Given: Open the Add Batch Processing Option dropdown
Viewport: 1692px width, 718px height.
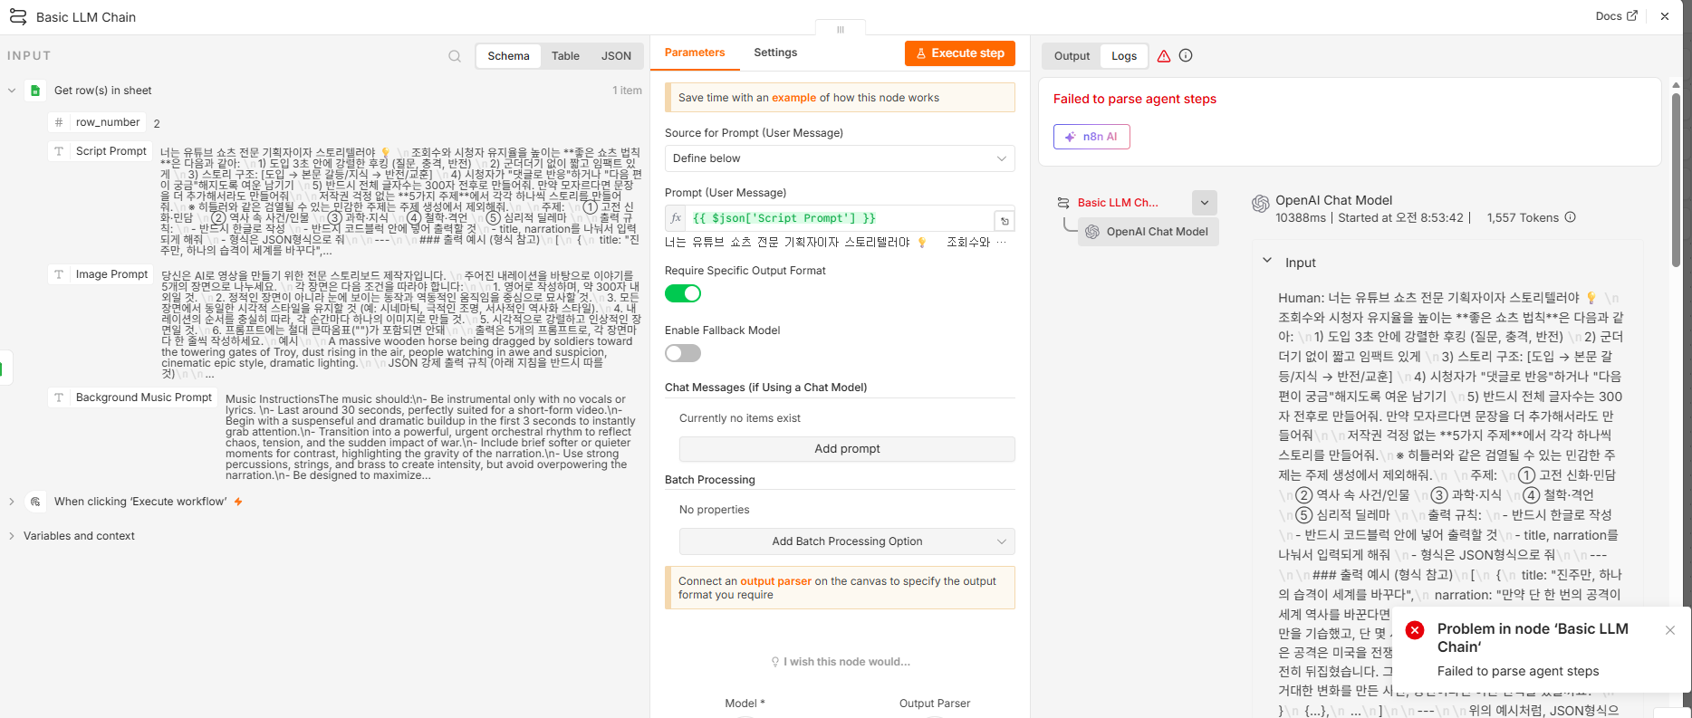Looking at the screenshot, I should tap(847, 541).
